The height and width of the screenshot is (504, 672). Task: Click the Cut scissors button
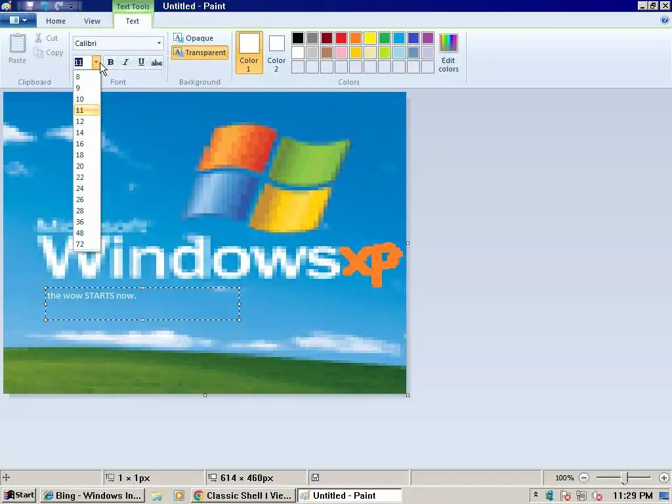pos(47,38)
